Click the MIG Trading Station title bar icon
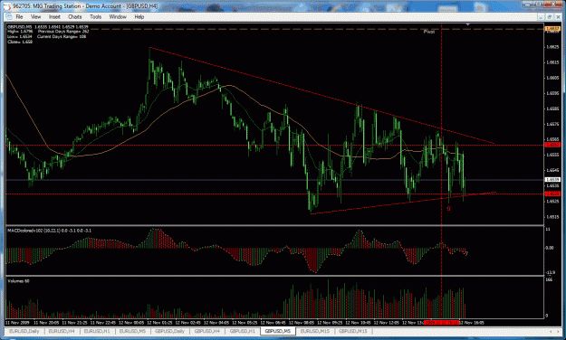Image resolution: width=566 pixels, height=340 pixels. pyautogui.click(x=8, y=6)
